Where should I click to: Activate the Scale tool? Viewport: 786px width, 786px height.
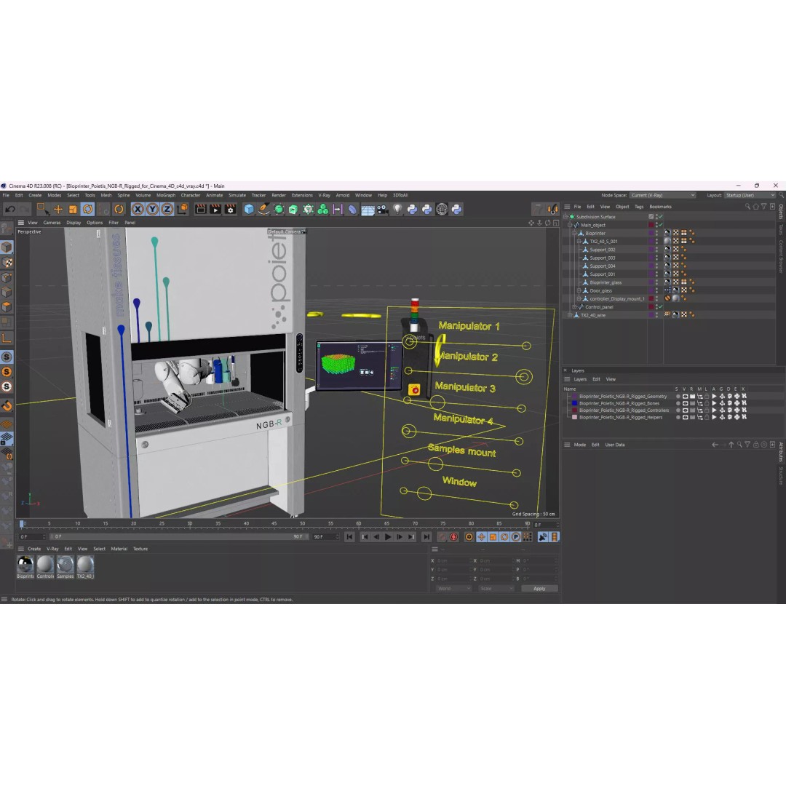74,210
